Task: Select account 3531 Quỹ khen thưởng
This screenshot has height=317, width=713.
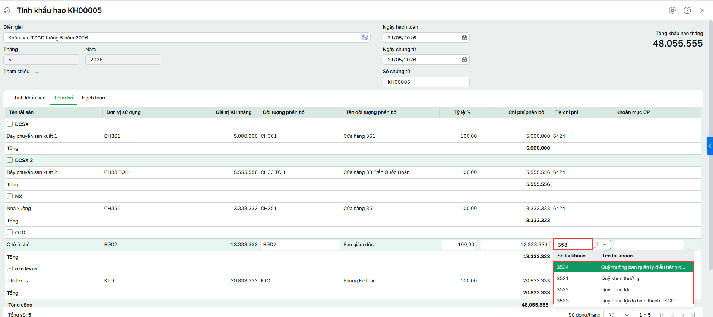Action: coord(623,278)
